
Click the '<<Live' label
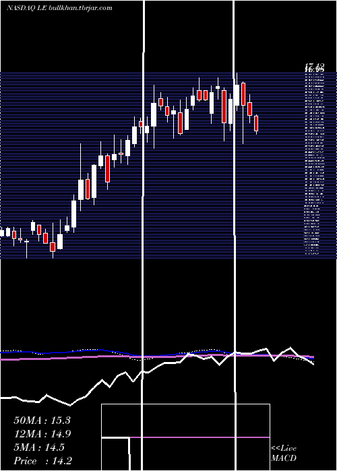[x=284, y=449]
